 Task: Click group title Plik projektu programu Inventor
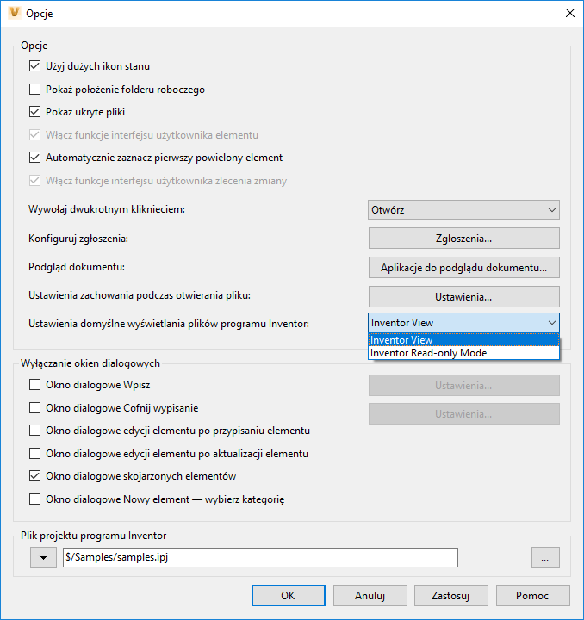pyautogui.click(x=94, y=536)
